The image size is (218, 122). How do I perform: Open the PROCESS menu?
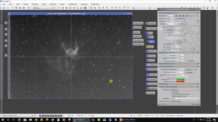point(53,4)
